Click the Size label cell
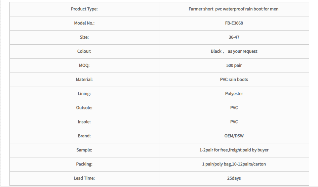The image size is (318, 187). tap(84, 37)
